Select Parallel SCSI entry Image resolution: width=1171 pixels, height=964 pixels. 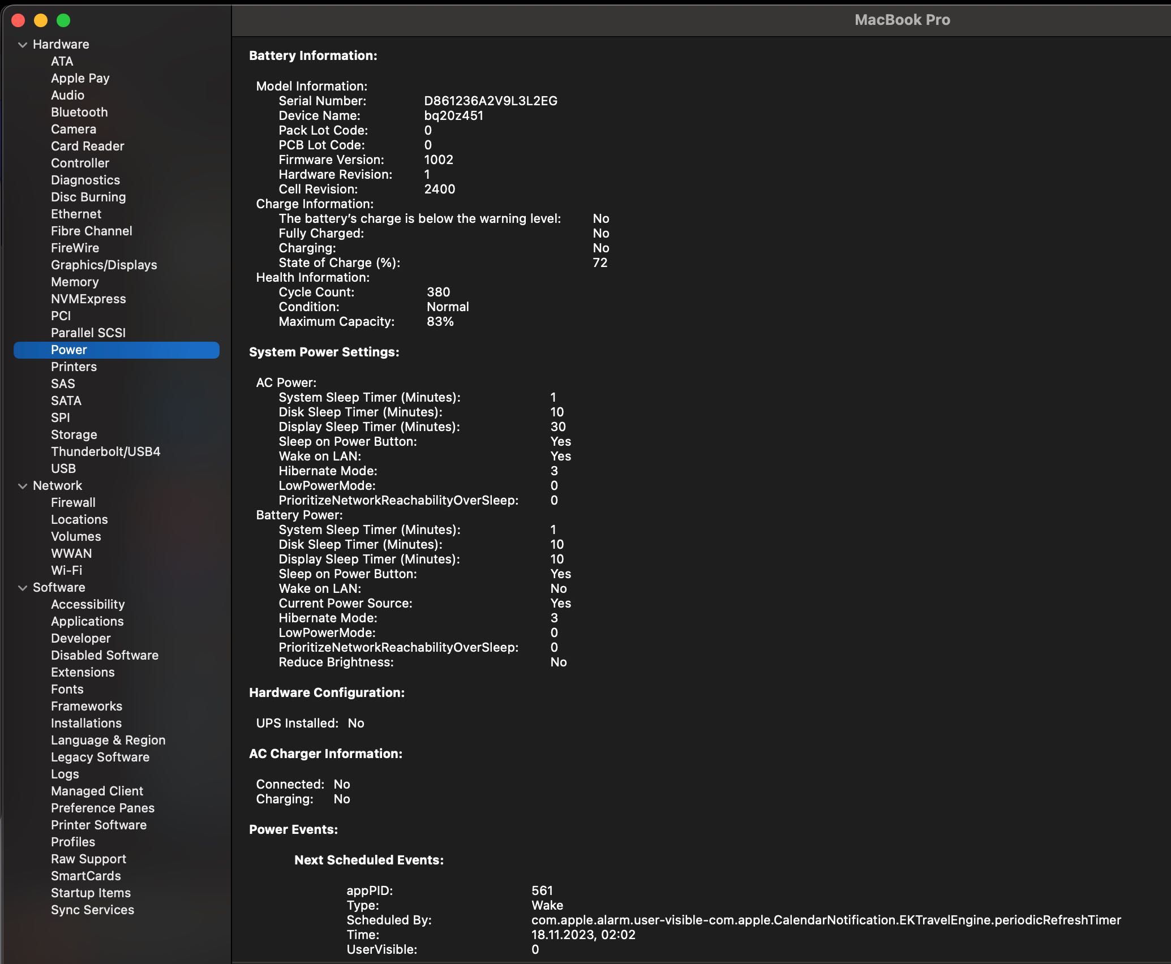coord(88,333)
